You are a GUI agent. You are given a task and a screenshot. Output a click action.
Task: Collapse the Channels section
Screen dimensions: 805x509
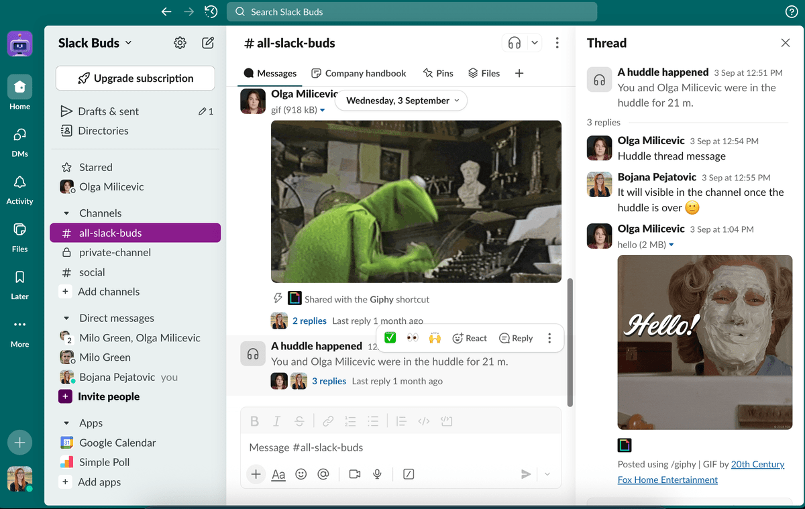pos(66,213)
